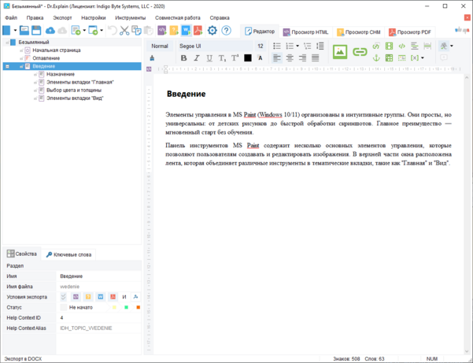This screenshot has height=363, width=473.
Task: Click the Undo arrow icon
Action: tap(112, 31)
